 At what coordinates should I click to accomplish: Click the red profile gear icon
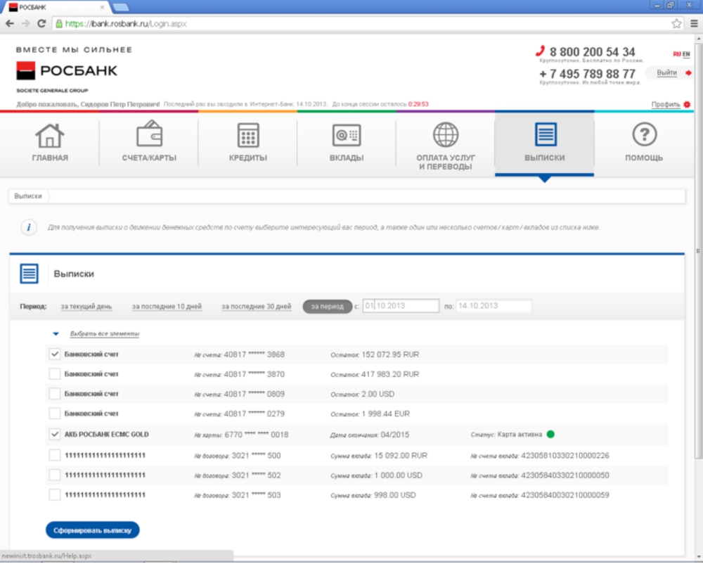tap(687, 104)
